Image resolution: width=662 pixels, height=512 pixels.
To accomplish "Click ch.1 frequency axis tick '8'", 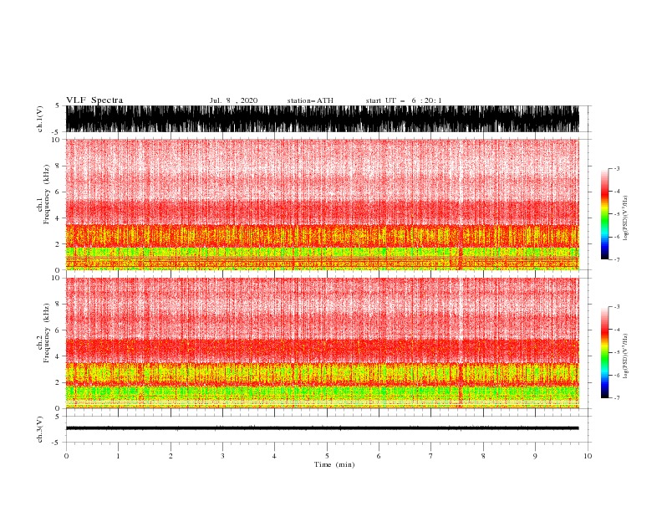I will pyautogui.click(x=58, y=166).
